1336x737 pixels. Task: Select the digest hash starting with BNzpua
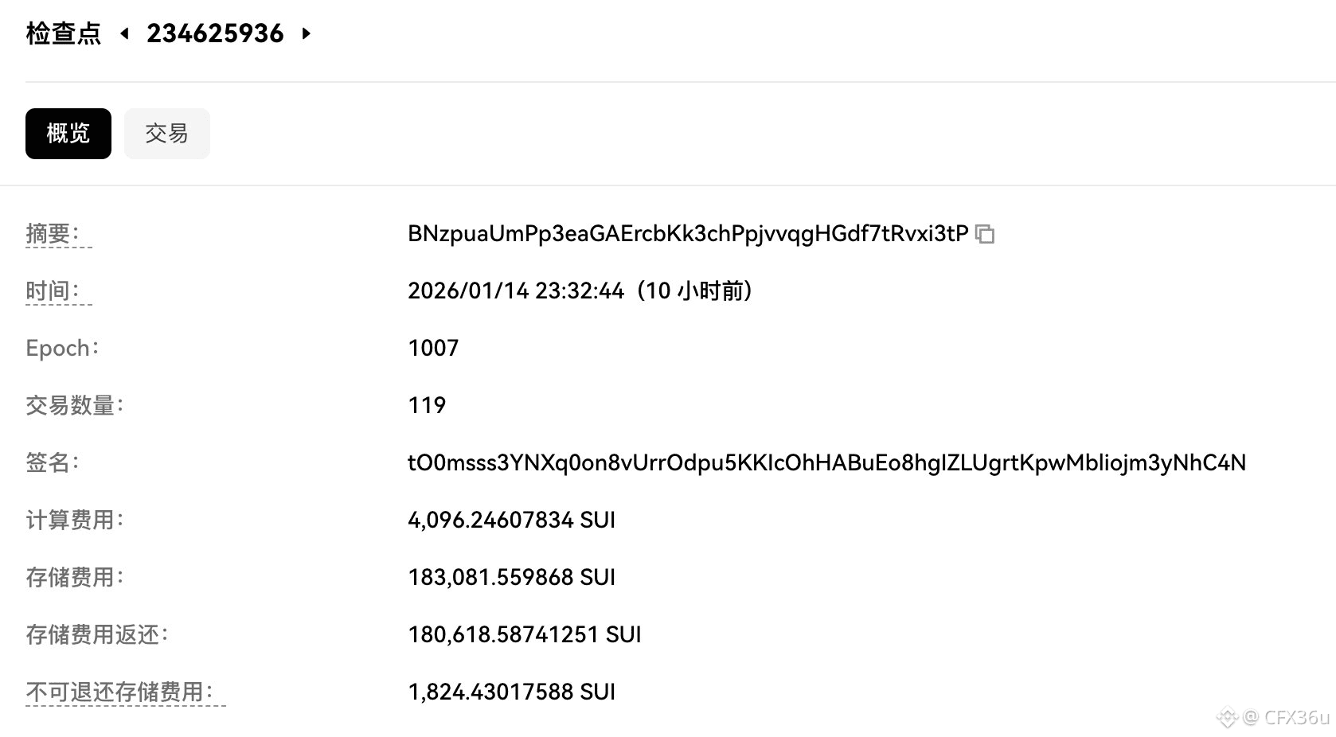tap(687, 234)
